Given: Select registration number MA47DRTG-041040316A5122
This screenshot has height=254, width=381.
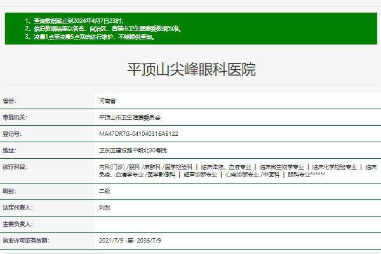Looking at the screenshot, I should tap(138, 134).
